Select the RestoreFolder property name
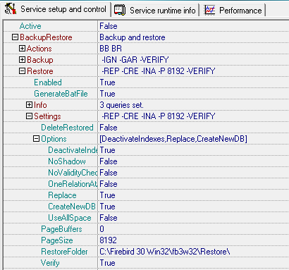The width and height of the screenshot is (289, 270). (x=64, y=252)
